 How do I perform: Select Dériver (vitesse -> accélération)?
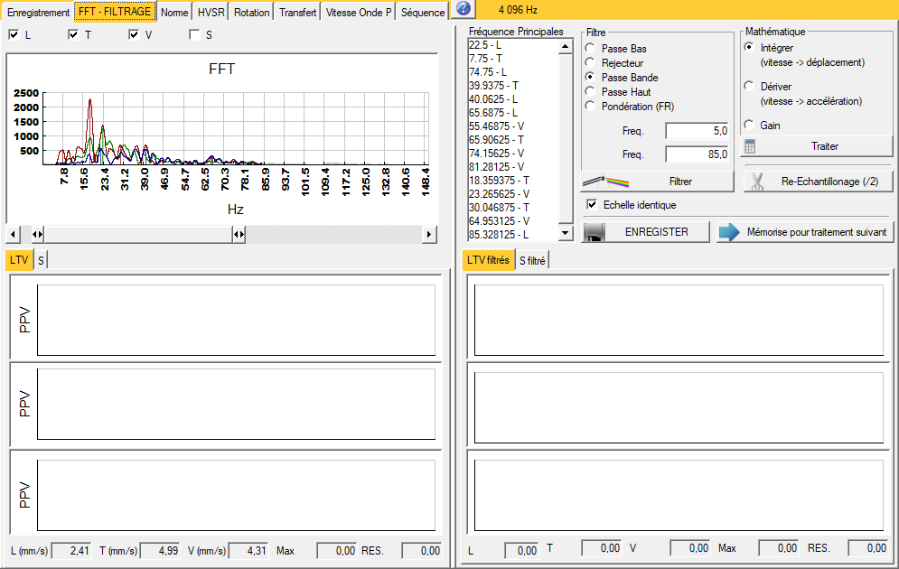tap(749, 86)
